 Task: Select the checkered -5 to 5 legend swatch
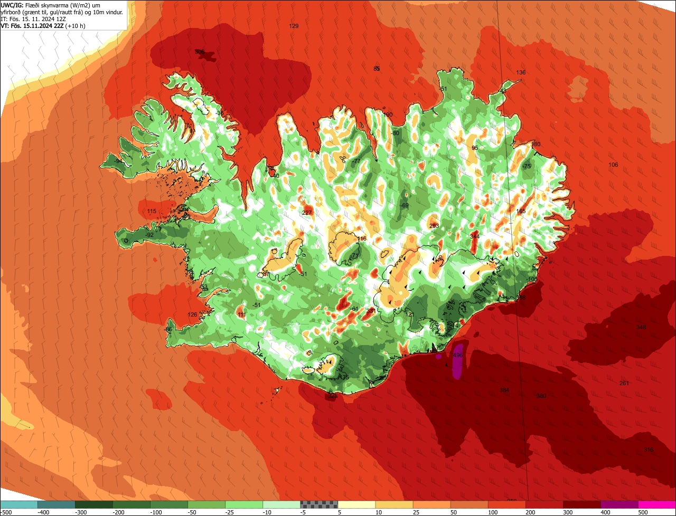pyautogui.click(x=319, y=504)
